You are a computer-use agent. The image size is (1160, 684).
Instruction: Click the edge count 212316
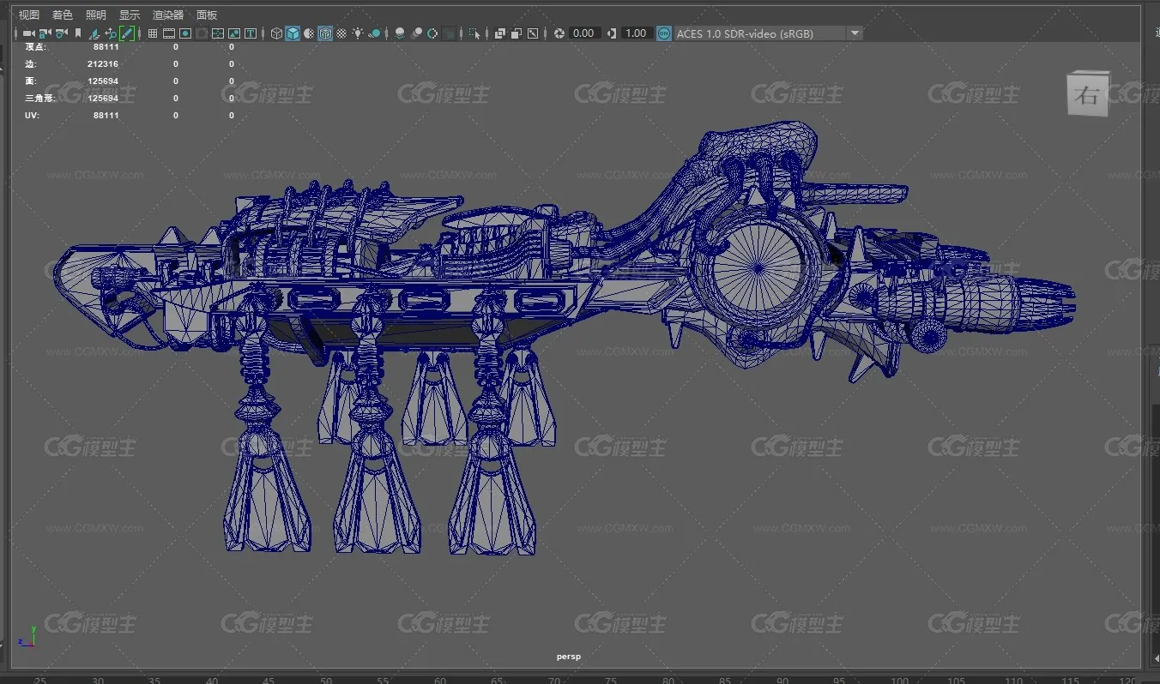coord(103,64)
